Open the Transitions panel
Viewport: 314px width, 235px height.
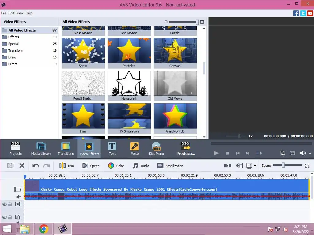(x=66, y=149)
